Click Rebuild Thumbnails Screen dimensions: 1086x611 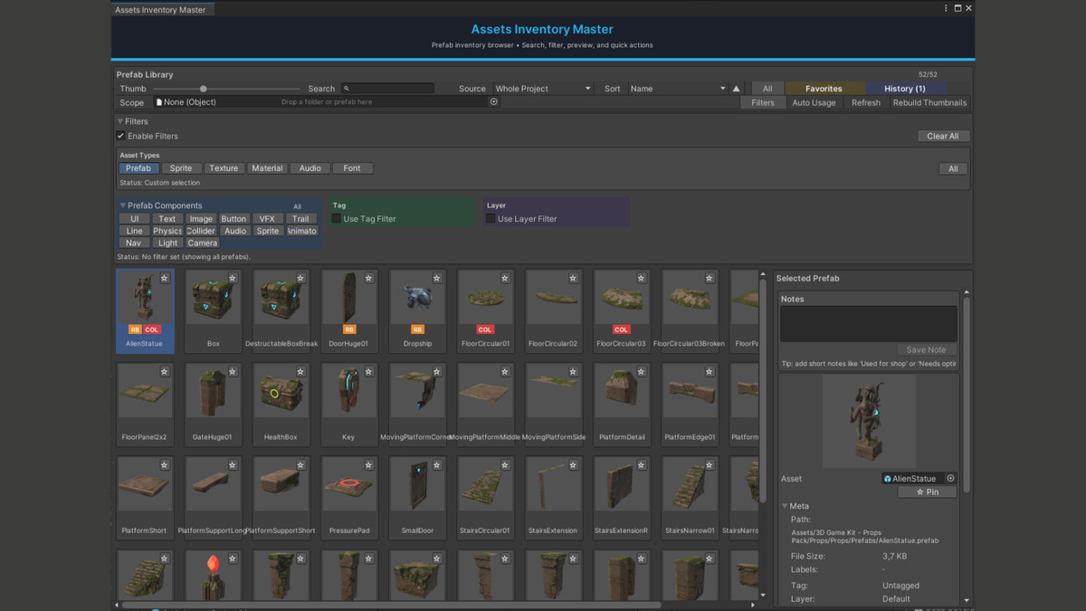click(929, 103)
